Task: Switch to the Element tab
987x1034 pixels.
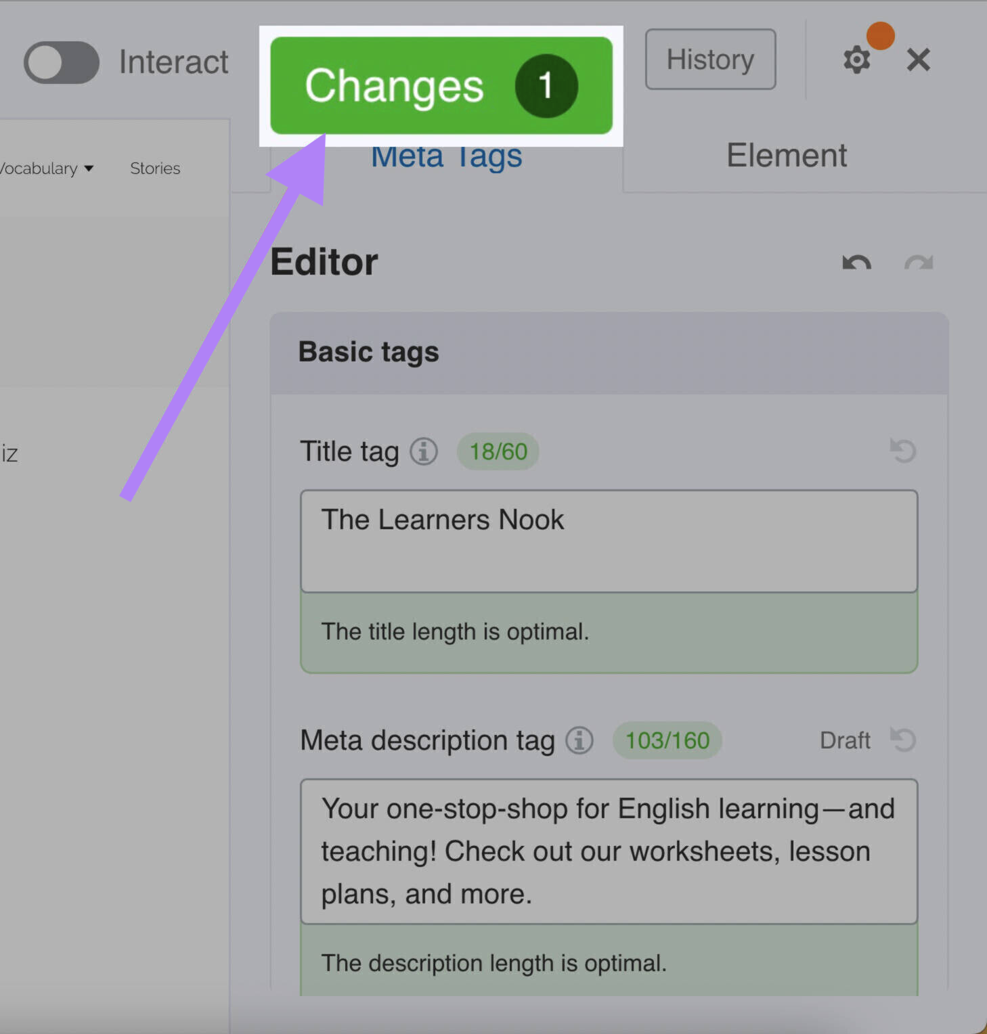Action: [786, 156]
